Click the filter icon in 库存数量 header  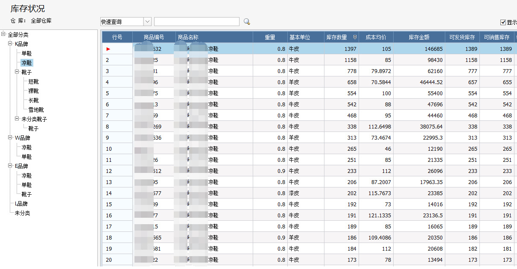354,37
